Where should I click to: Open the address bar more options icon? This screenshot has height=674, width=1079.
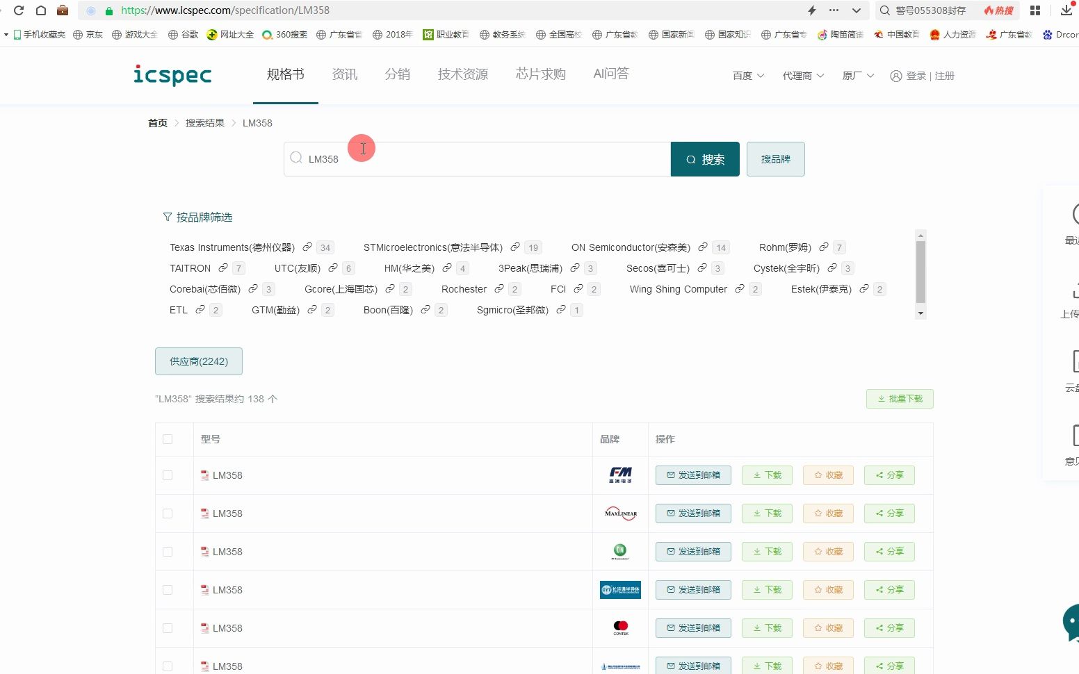pos(834,10)
